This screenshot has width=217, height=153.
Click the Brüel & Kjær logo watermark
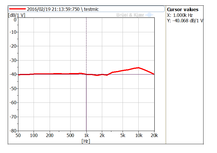point(134,15)
